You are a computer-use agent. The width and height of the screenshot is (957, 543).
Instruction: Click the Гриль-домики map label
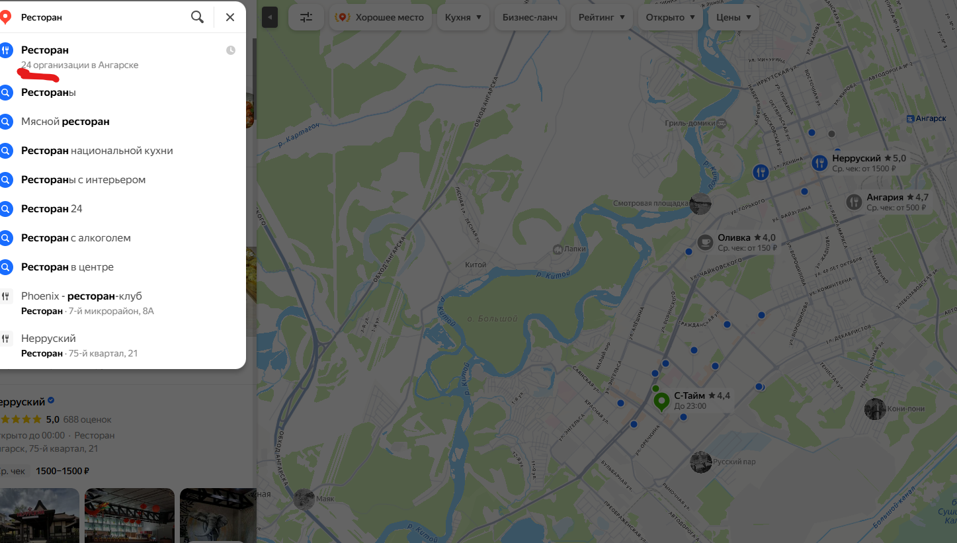pos(690,123)
